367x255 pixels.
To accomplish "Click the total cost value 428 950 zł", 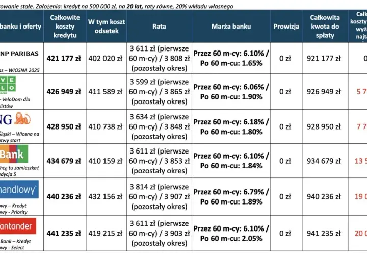I will [64, 126].
